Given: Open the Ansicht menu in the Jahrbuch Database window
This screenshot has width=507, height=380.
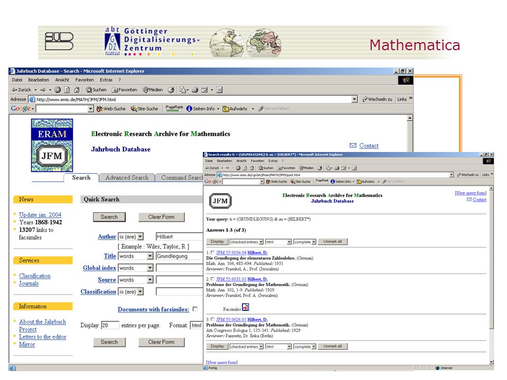Looking at the screenshot, I should point(62,80).
